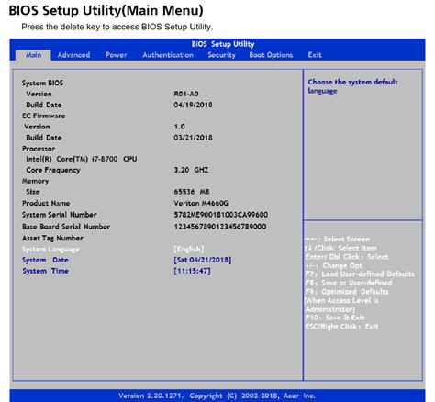Click the BIOS version value R01-A0
The width and height of the screenshot is (435, 402).
(186, 94)
